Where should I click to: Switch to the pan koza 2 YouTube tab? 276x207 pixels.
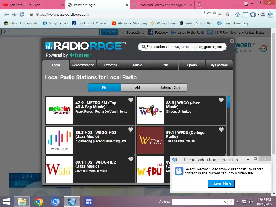point(33,5)
